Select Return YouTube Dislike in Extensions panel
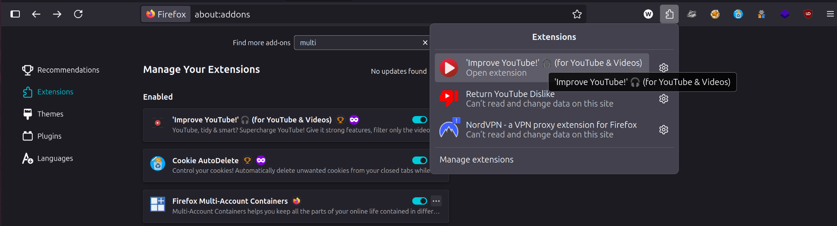Image resolution: width=837 pixels, height=226 pixels. [x=542, y=99]
